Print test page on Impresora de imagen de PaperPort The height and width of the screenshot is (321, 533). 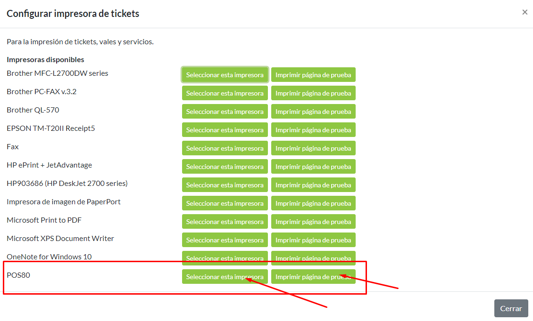click(313, 203)
